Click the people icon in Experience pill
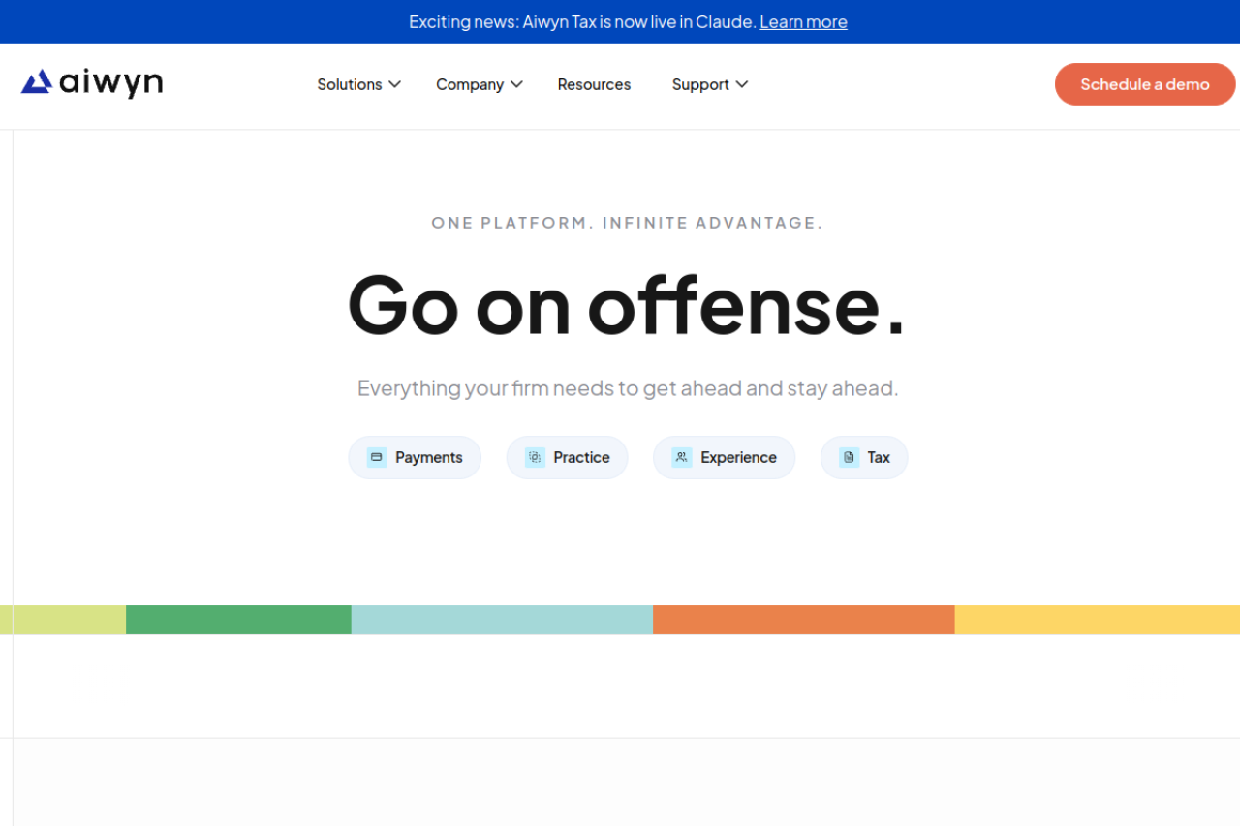 (x=682, y=457)
